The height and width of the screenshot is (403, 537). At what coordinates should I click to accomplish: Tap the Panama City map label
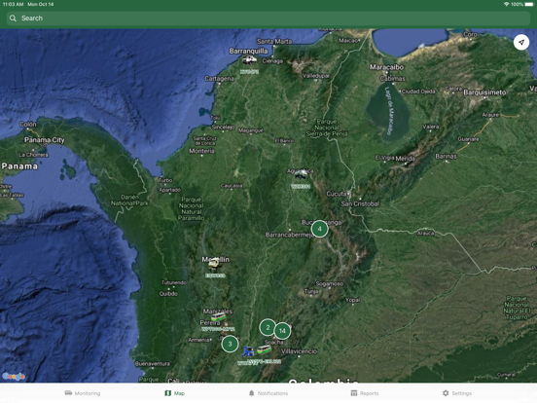(x=44, y=140)
